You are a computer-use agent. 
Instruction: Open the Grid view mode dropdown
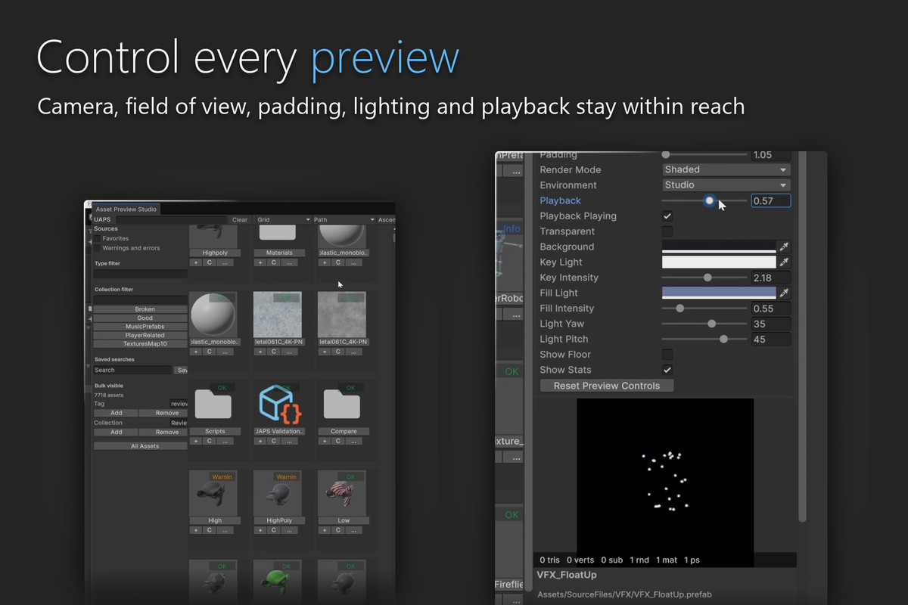pyautogui.click(x=283, y=220)
